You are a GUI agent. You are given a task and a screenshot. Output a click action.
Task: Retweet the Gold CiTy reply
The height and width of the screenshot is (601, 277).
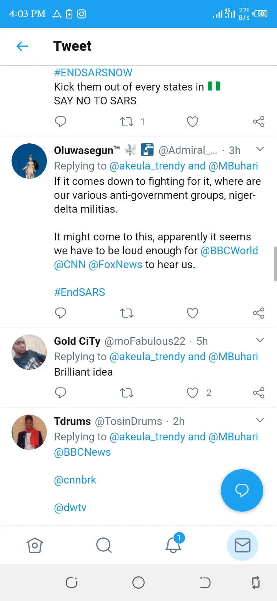point(127,393)
